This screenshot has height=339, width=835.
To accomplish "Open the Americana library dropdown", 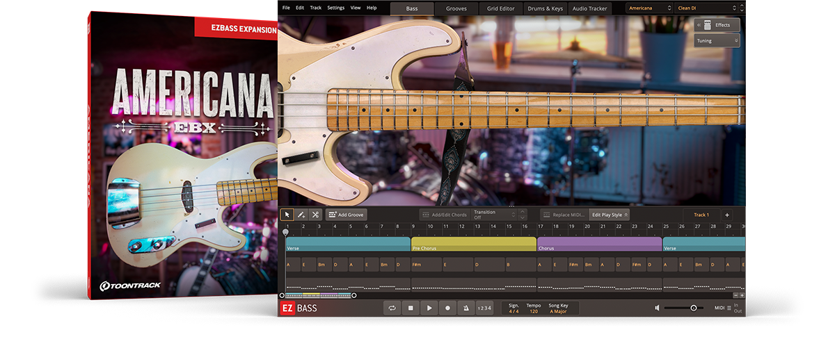I will pos(649,8).
